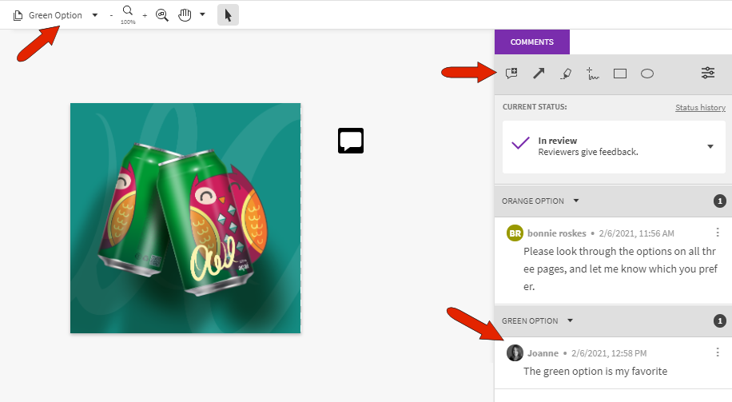Open the comment filter settings sliders
Viewport: 732px width, 402px height.
coord(708,73)
